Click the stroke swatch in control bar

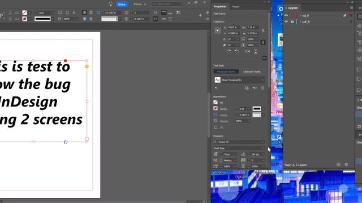click(24, 19)
